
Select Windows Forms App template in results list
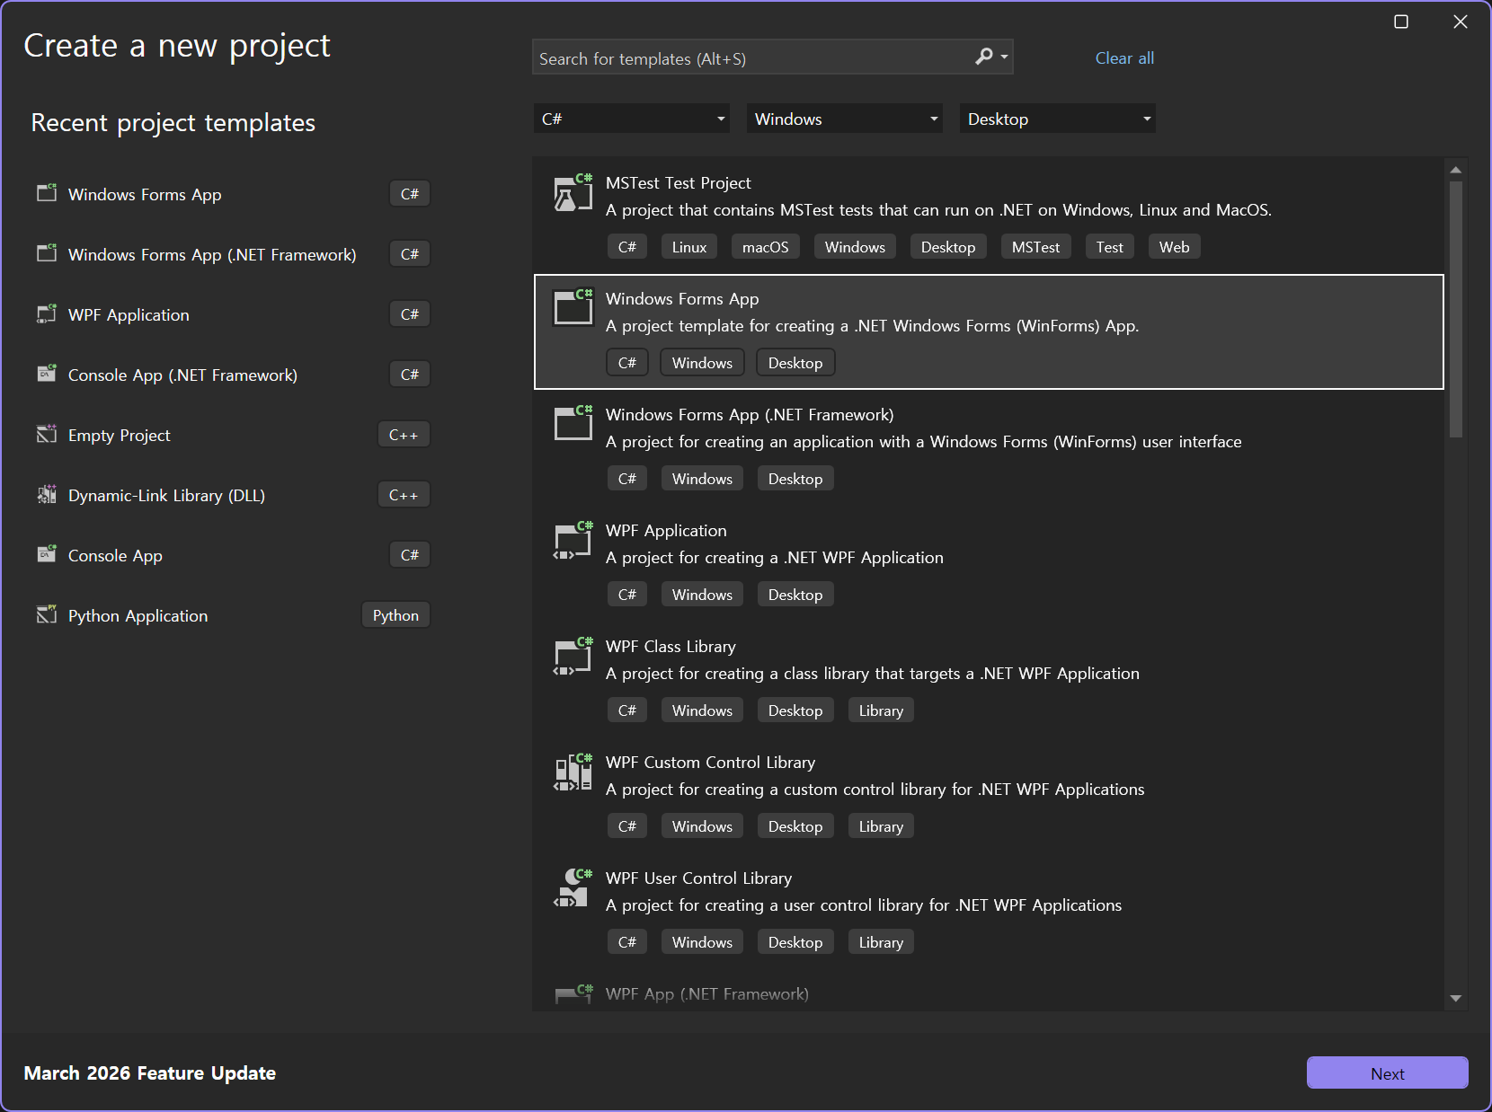coord(989,331)
